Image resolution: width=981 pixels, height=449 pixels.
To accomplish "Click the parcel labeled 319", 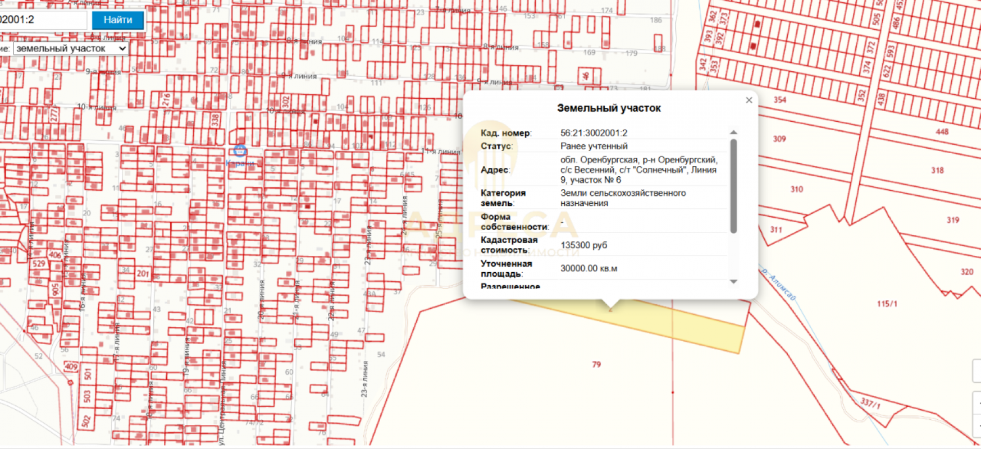I will coord(953,220).
